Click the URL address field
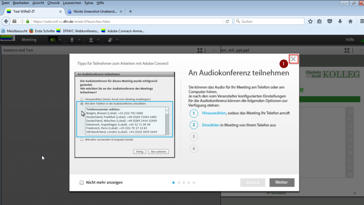 [x=127, y=21]
